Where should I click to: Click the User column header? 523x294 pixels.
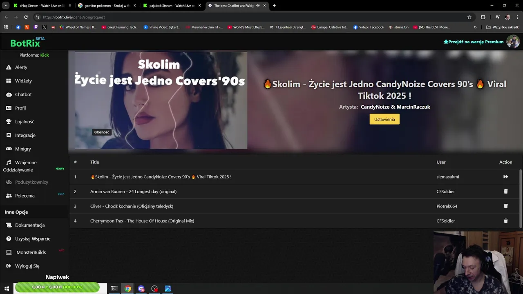441,162
